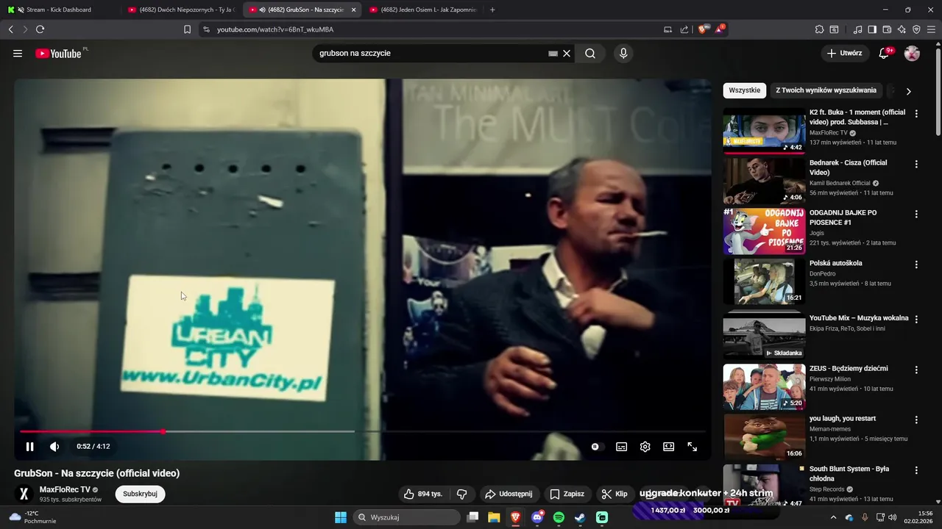Open the YouTube hamburger guide menu
This screenshot has height=529, width=942.
click(18, 54)
